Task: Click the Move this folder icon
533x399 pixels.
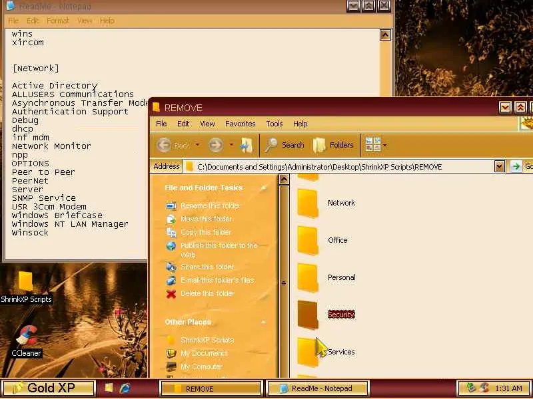Action: pyautogui.click(x=171, y=219)
